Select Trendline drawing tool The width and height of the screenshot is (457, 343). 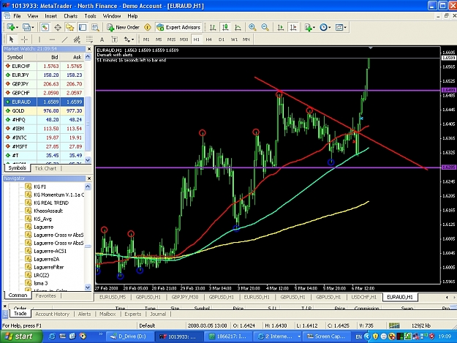tap(64, 39)
